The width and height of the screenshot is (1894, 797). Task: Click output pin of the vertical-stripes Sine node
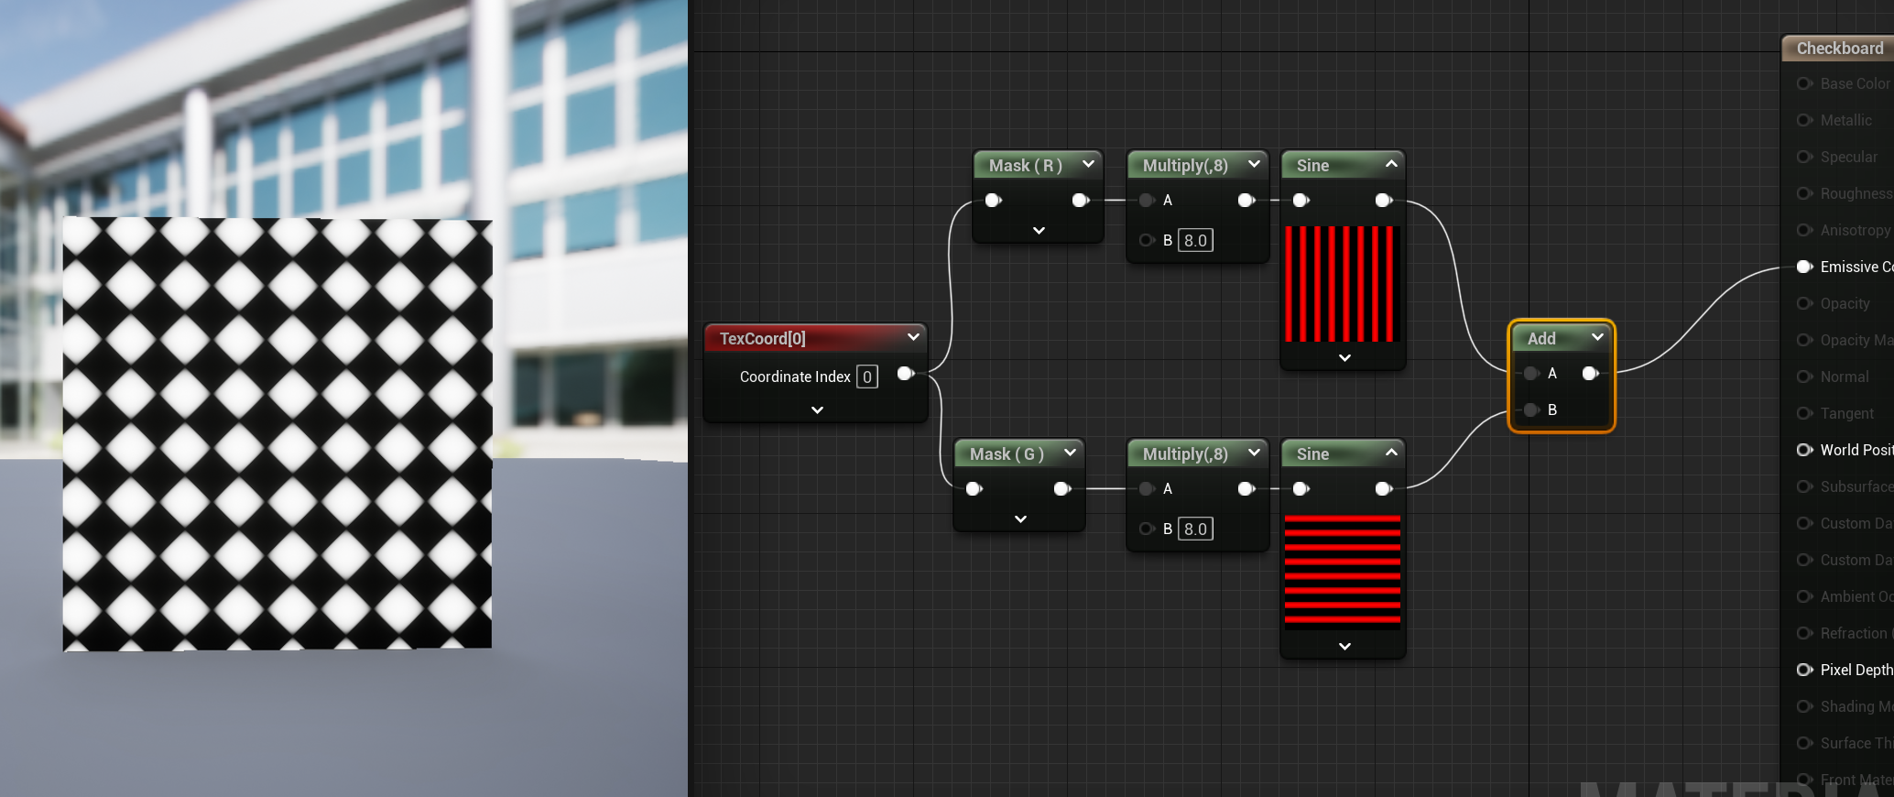pyautogui.click(x=1384, y=201)
